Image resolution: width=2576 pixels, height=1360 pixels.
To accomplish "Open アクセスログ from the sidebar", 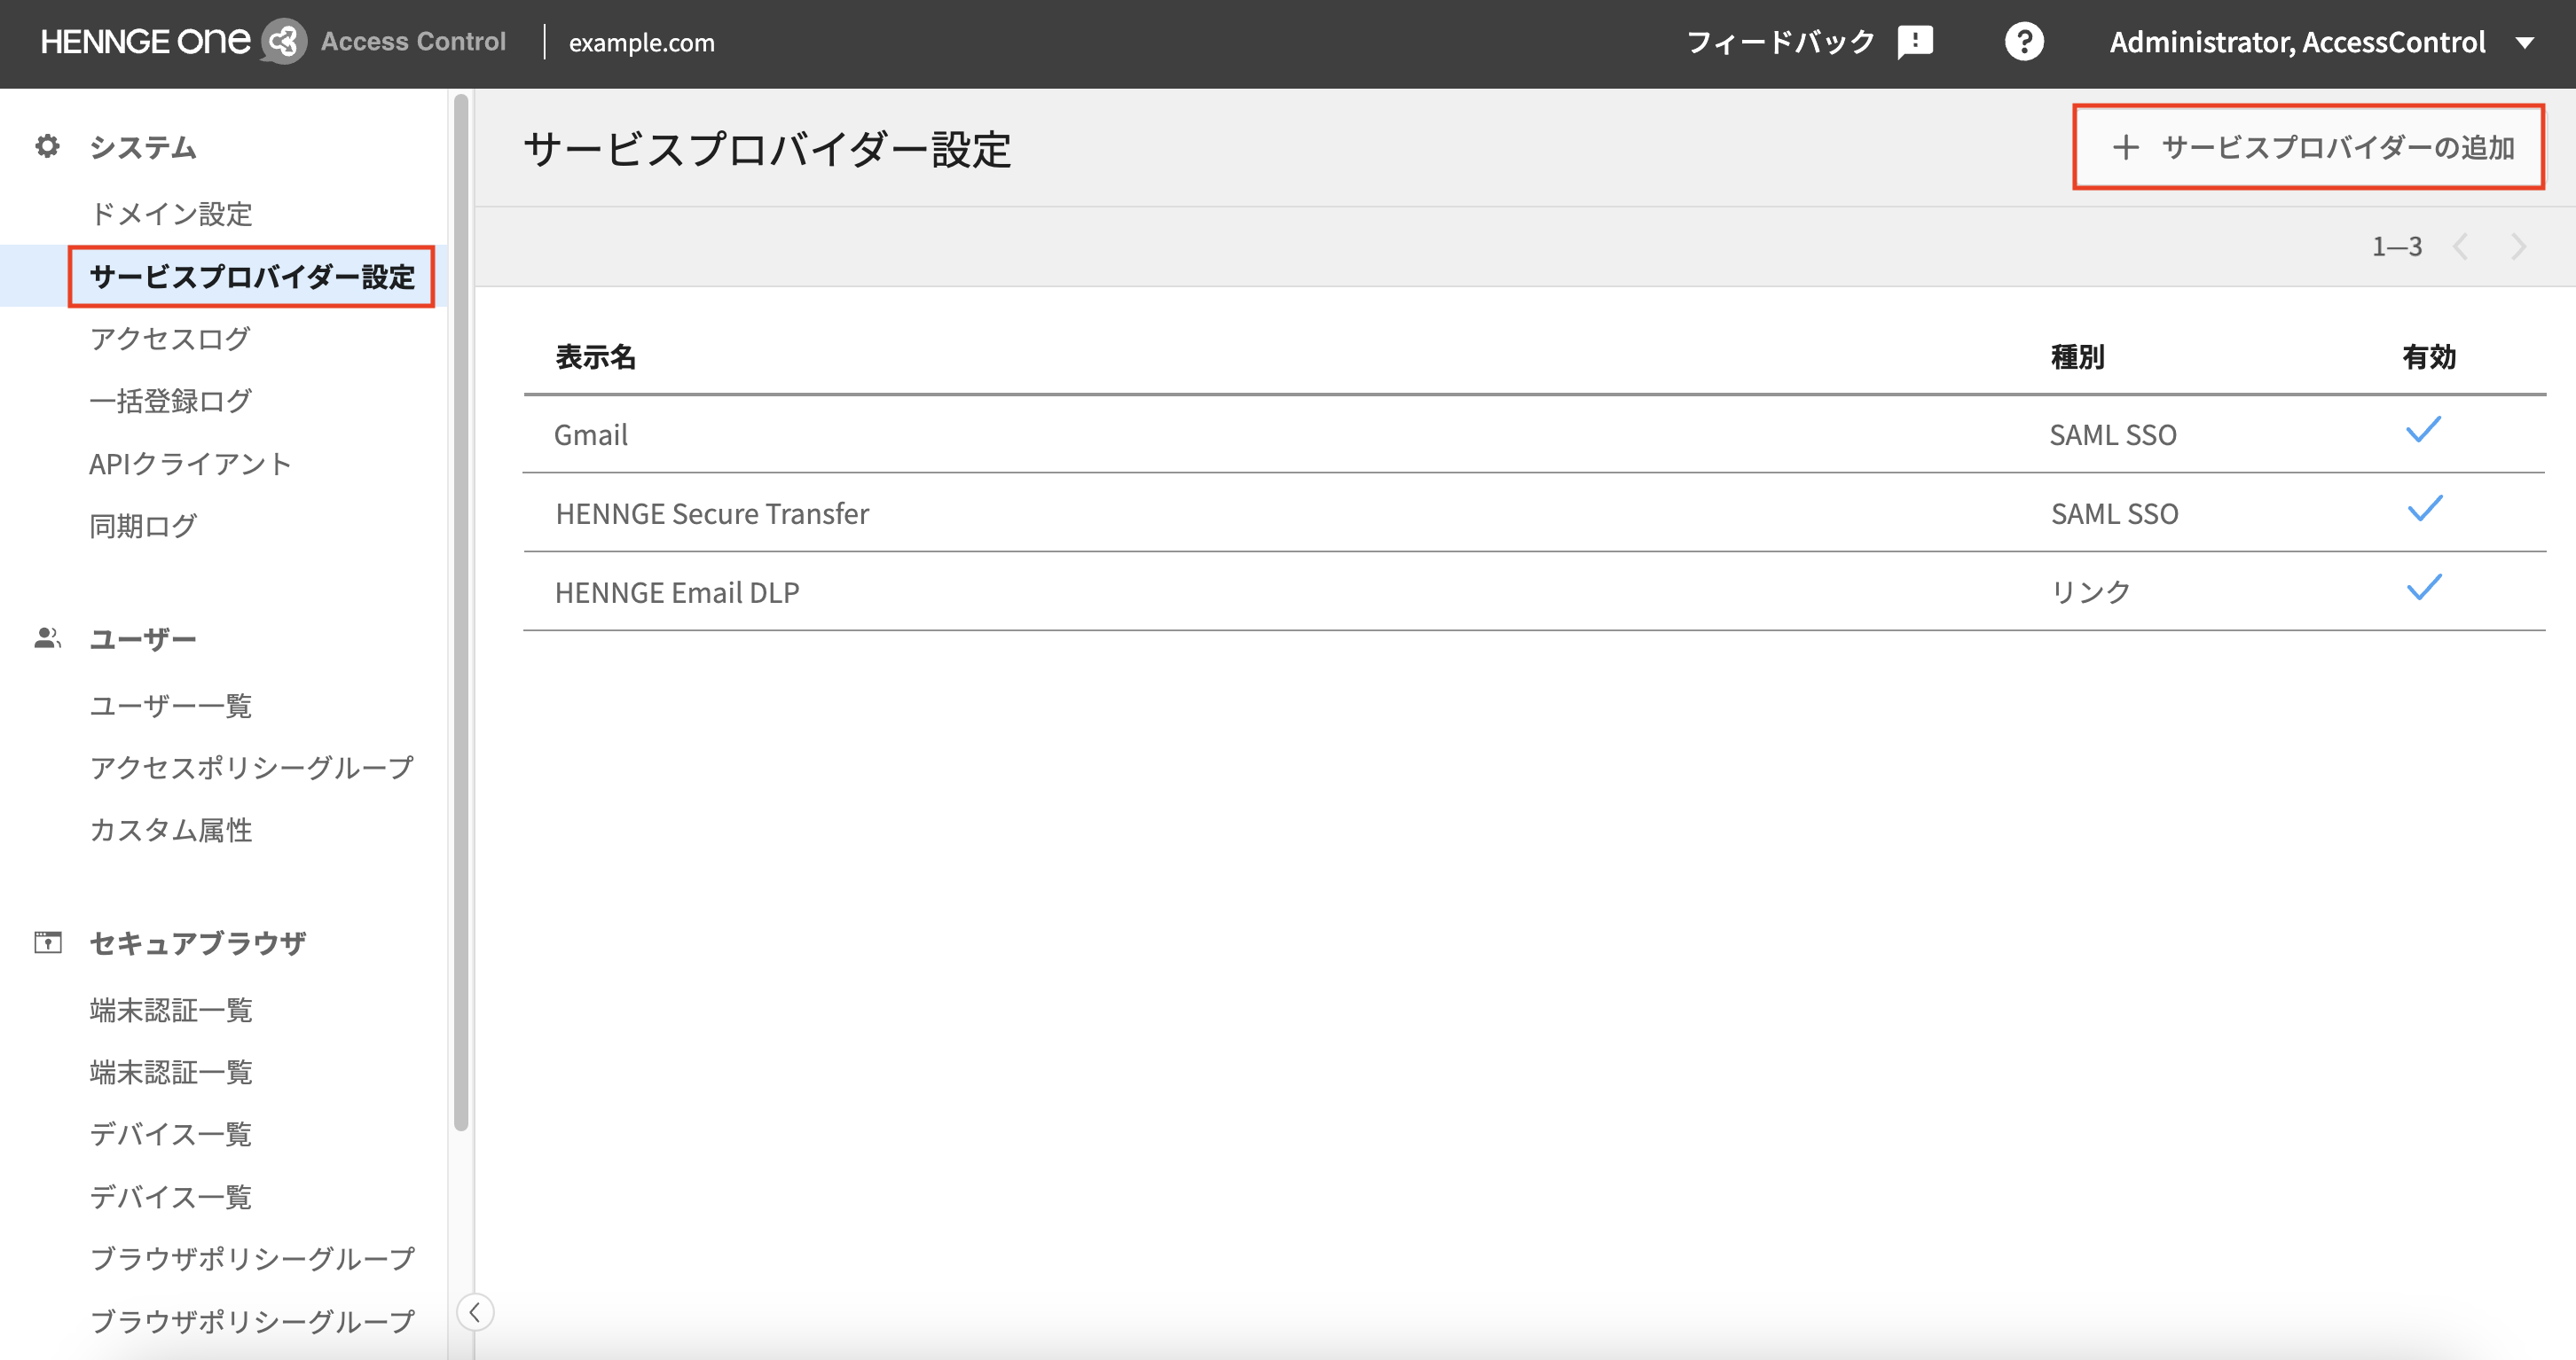I will (170, 339).
